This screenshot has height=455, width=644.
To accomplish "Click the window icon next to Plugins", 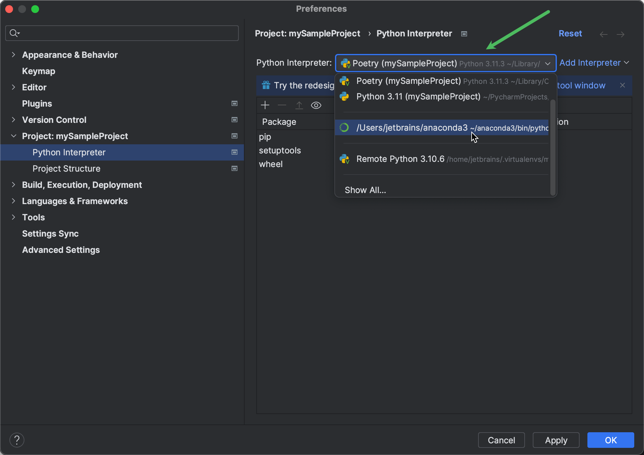I will tap(234, 103).
